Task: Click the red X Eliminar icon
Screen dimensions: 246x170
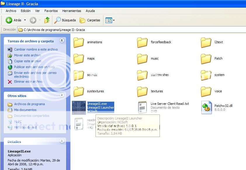Action: coord(10,82)
